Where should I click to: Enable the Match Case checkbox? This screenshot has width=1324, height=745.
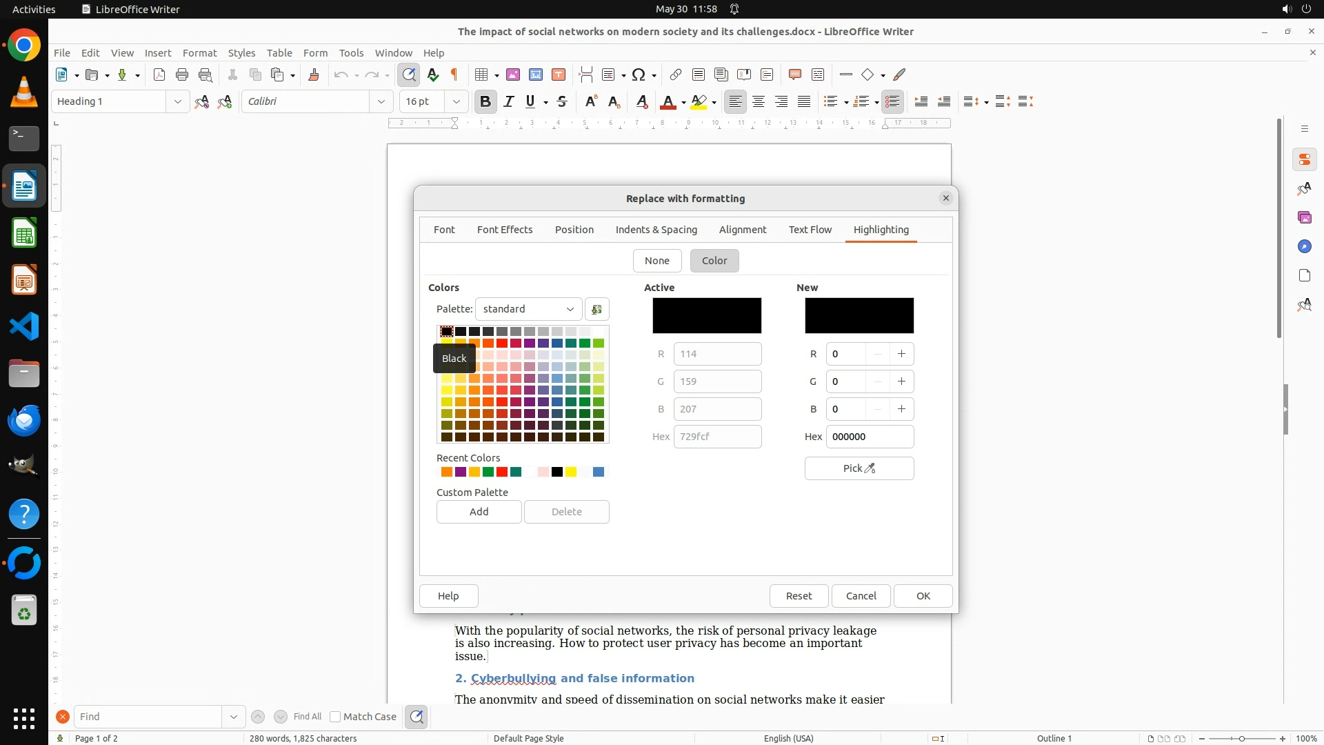[336, 717]
